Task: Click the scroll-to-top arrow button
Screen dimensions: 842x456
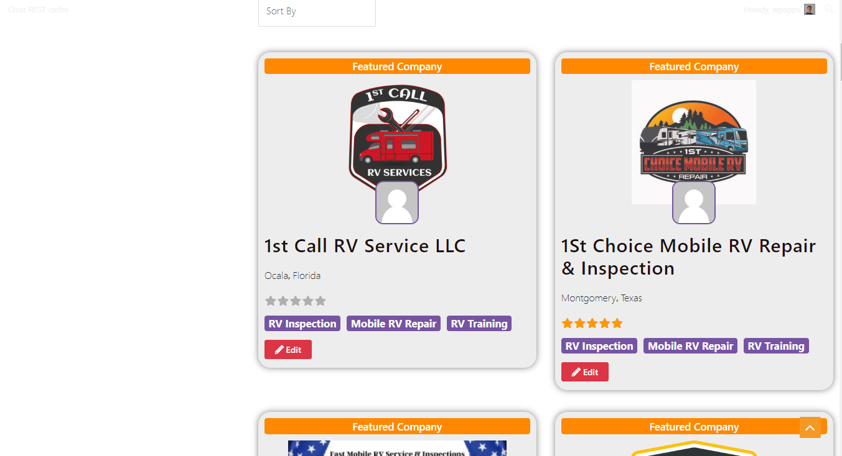Action: pyautogui.click(x=810, y=427)
